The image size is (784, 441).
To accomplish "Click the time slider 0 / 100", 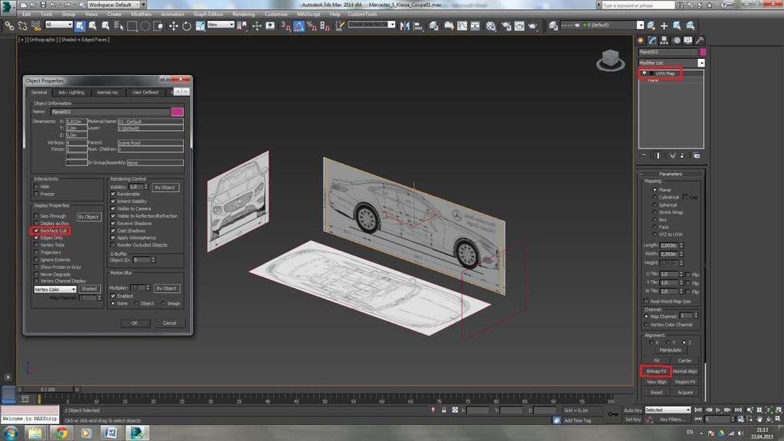I will (x=48, y=389).
